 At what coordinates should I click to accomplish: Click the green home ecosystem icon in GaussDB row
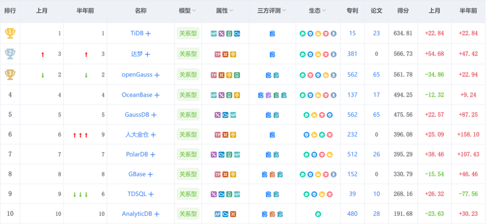point(306,115)
